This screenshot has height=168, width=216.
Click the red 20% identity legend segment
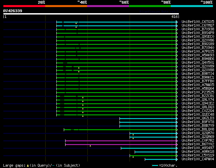(24, 6)
